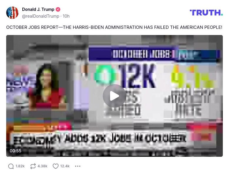Click the 4.1% unemployment figure in video
This screenshot has height=175, width=229.
click(x=193, y=77)
